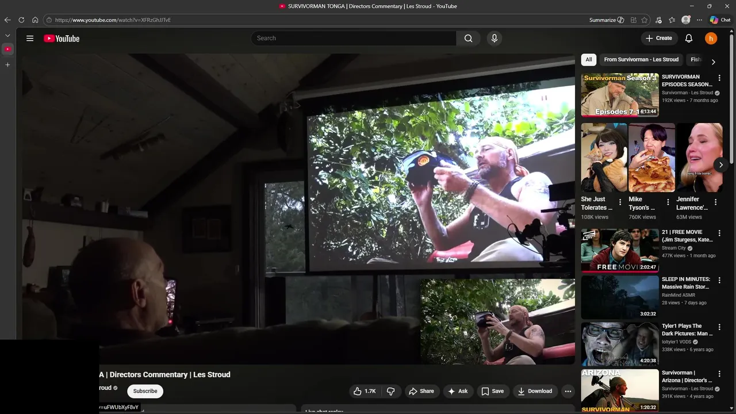Open the YouTube hamburger guide menu
The height and width of the screenshot is (414, 736).
(x=30, y=39)
